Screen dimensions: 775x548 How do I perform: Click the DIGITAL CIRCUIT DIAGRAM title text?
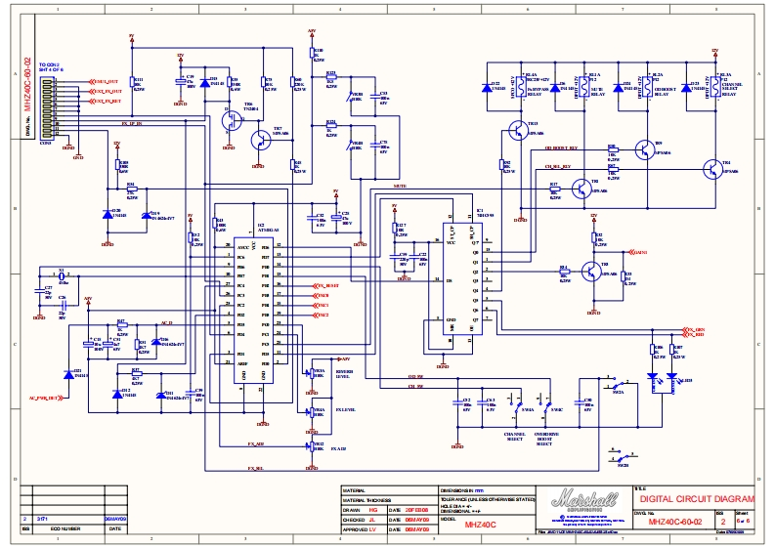pos(710,498)
